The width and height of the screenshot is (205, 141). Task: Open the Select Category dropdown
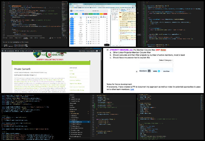166,60
